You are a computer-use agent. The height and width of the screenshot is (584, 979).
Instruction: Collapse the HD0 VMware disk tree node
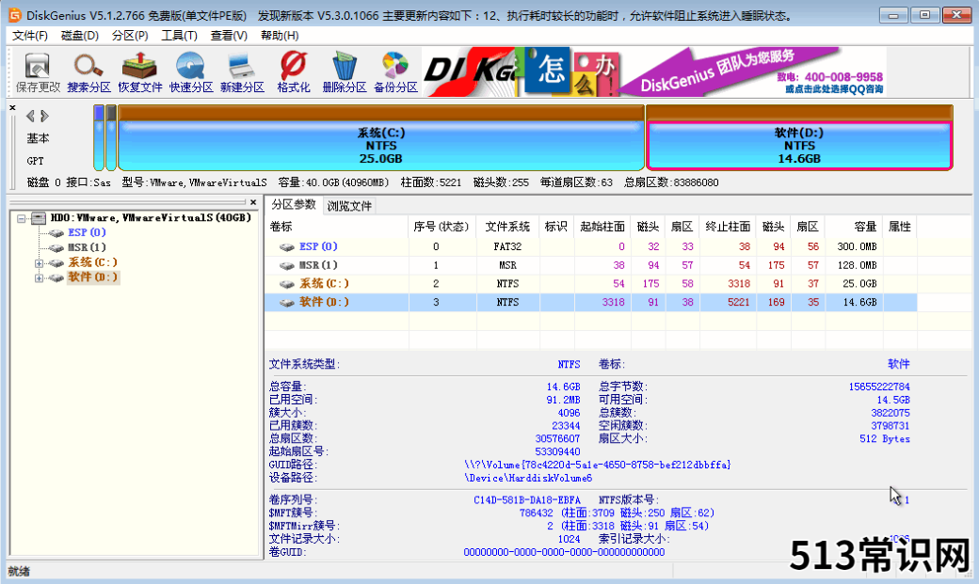coord(22,218)
